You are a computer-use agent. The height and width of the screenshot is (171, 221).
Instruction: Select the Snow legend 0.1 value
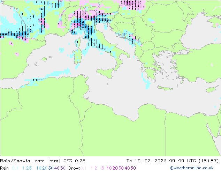pyautogui.click(x=83, y=168)
